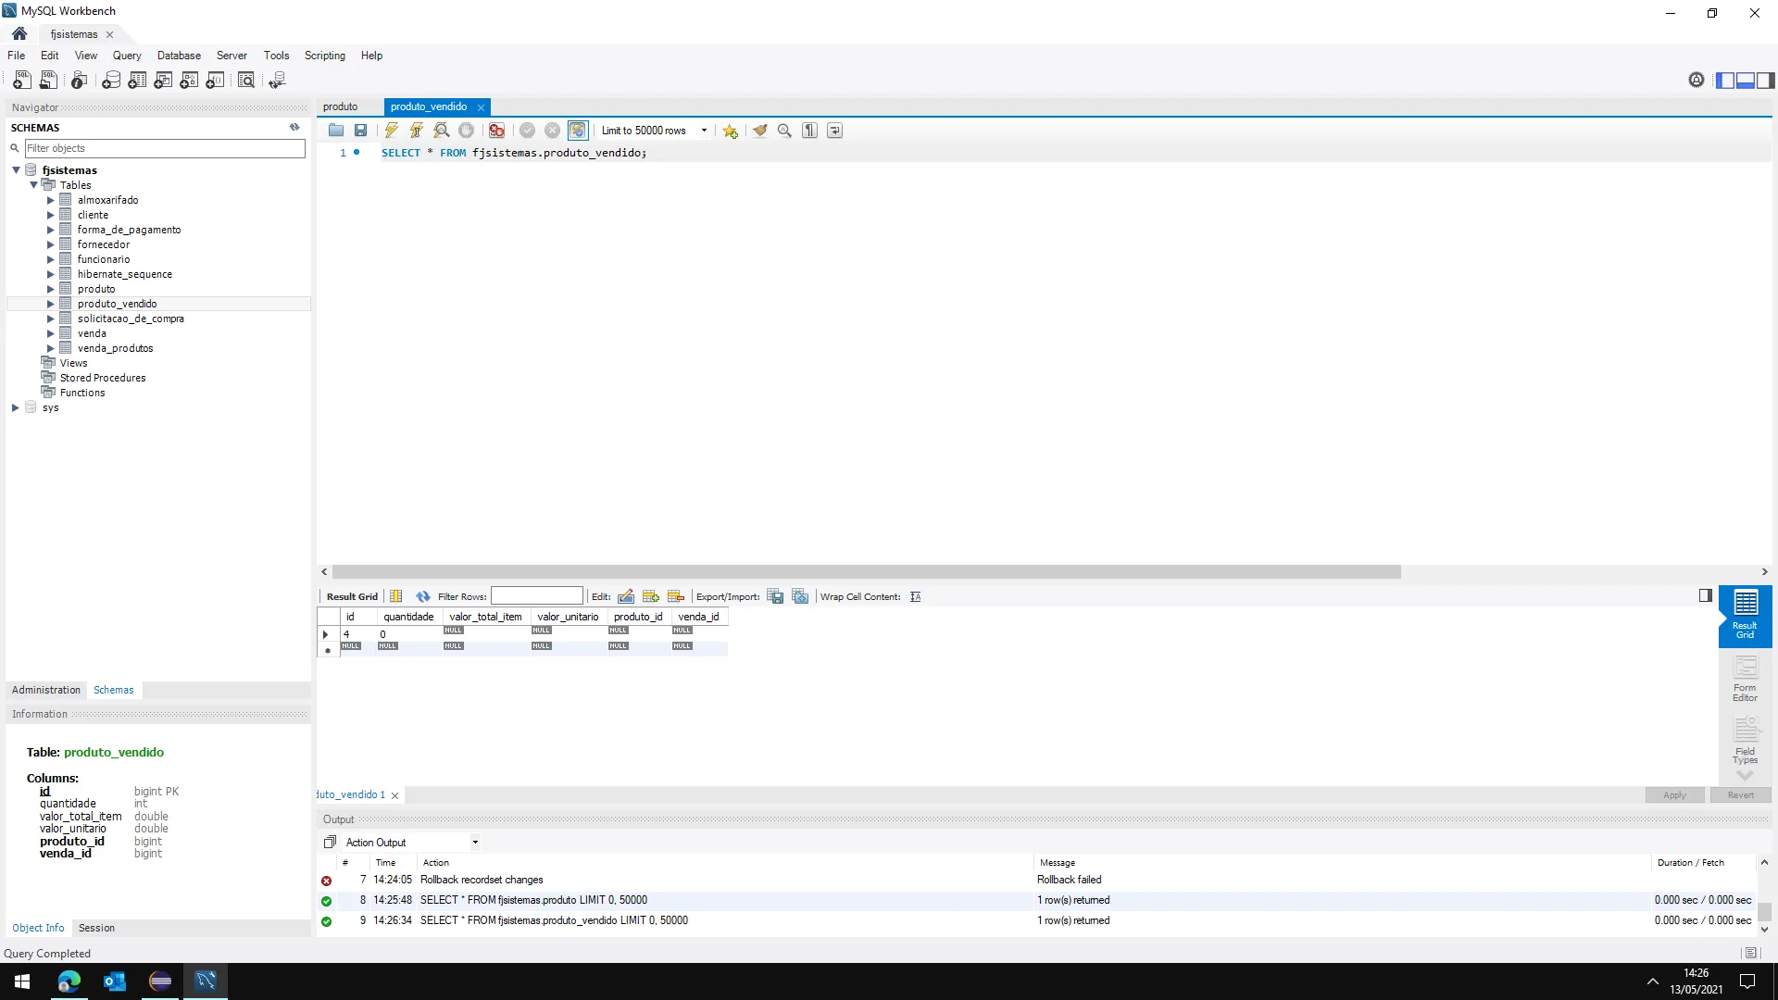Add query to favorites star icon
1778x1000 pixels.
pyautogui.click(x=731, y=131)
